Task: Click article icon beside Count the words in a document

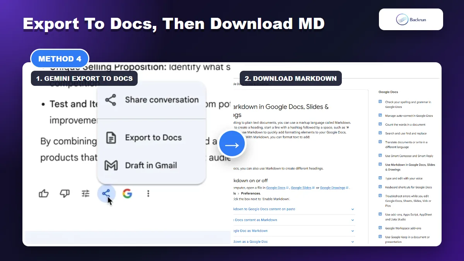Action: click(380, 125)
